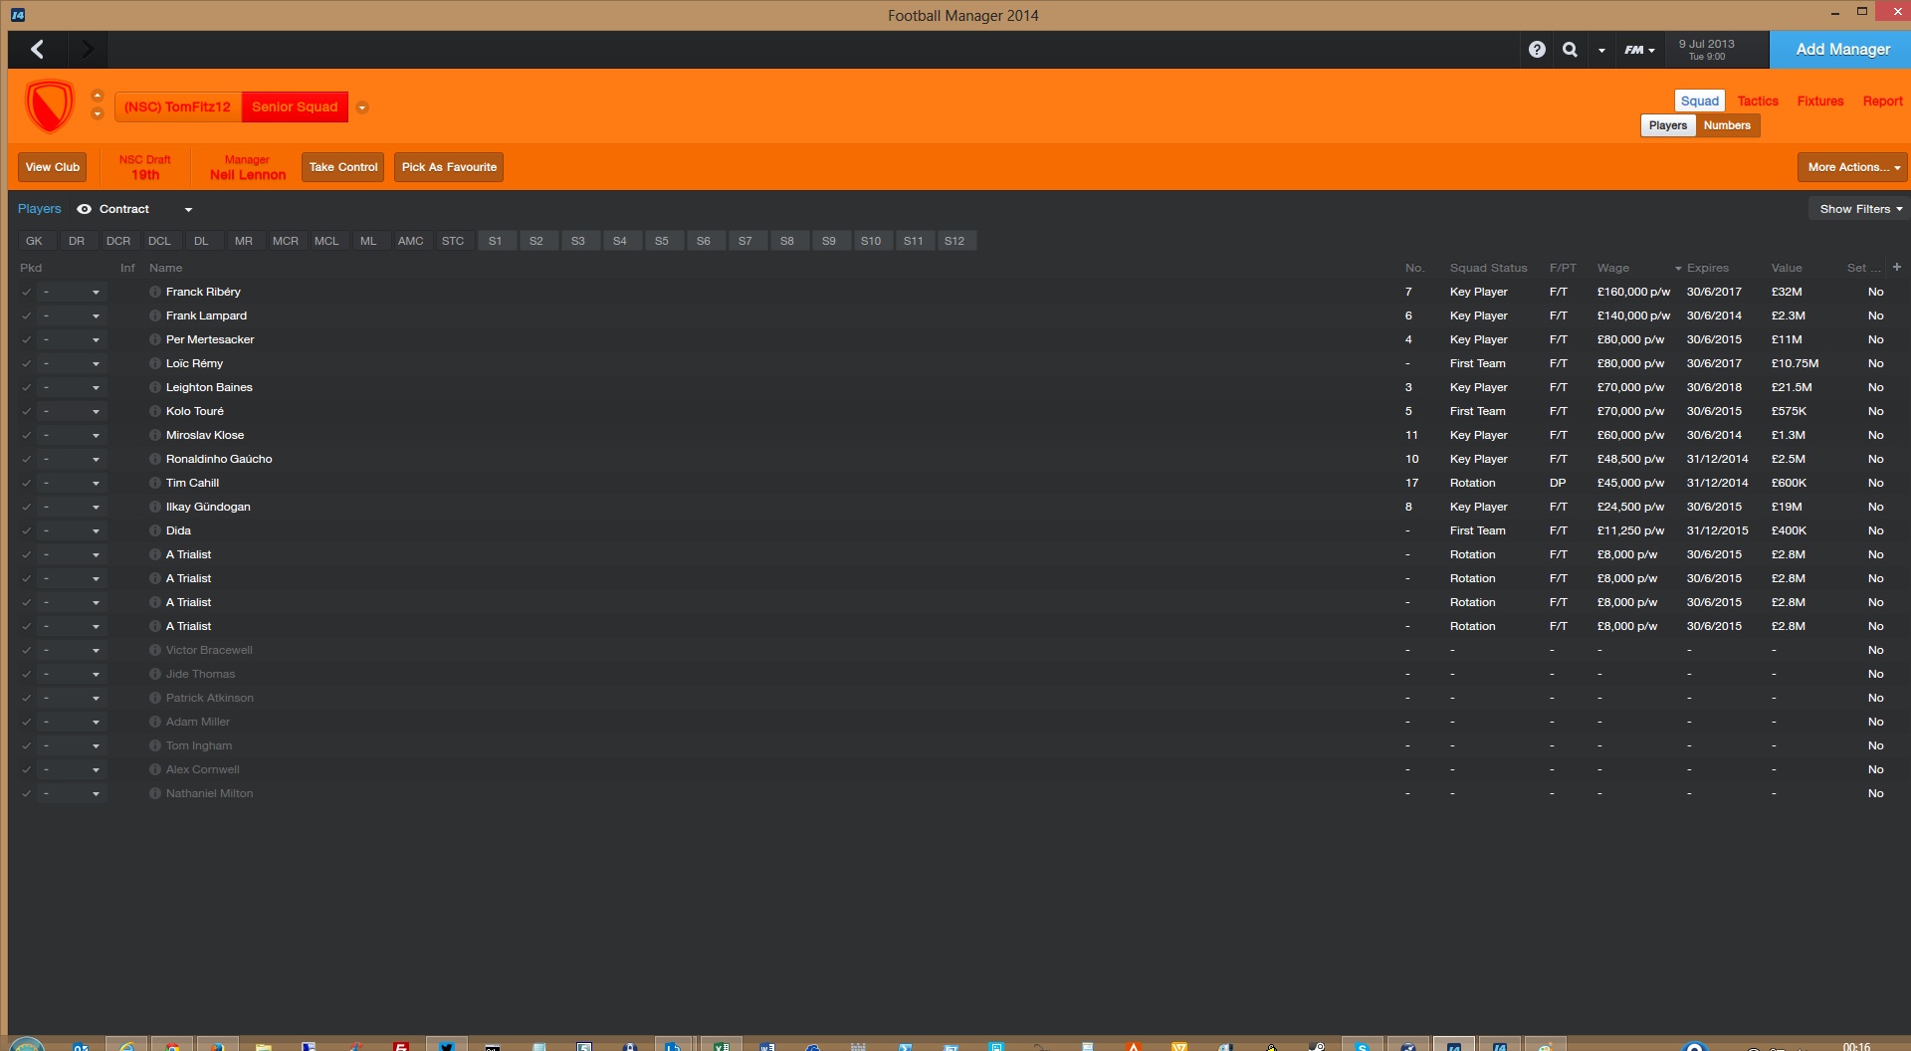Open the FM menu logo

1639,50
